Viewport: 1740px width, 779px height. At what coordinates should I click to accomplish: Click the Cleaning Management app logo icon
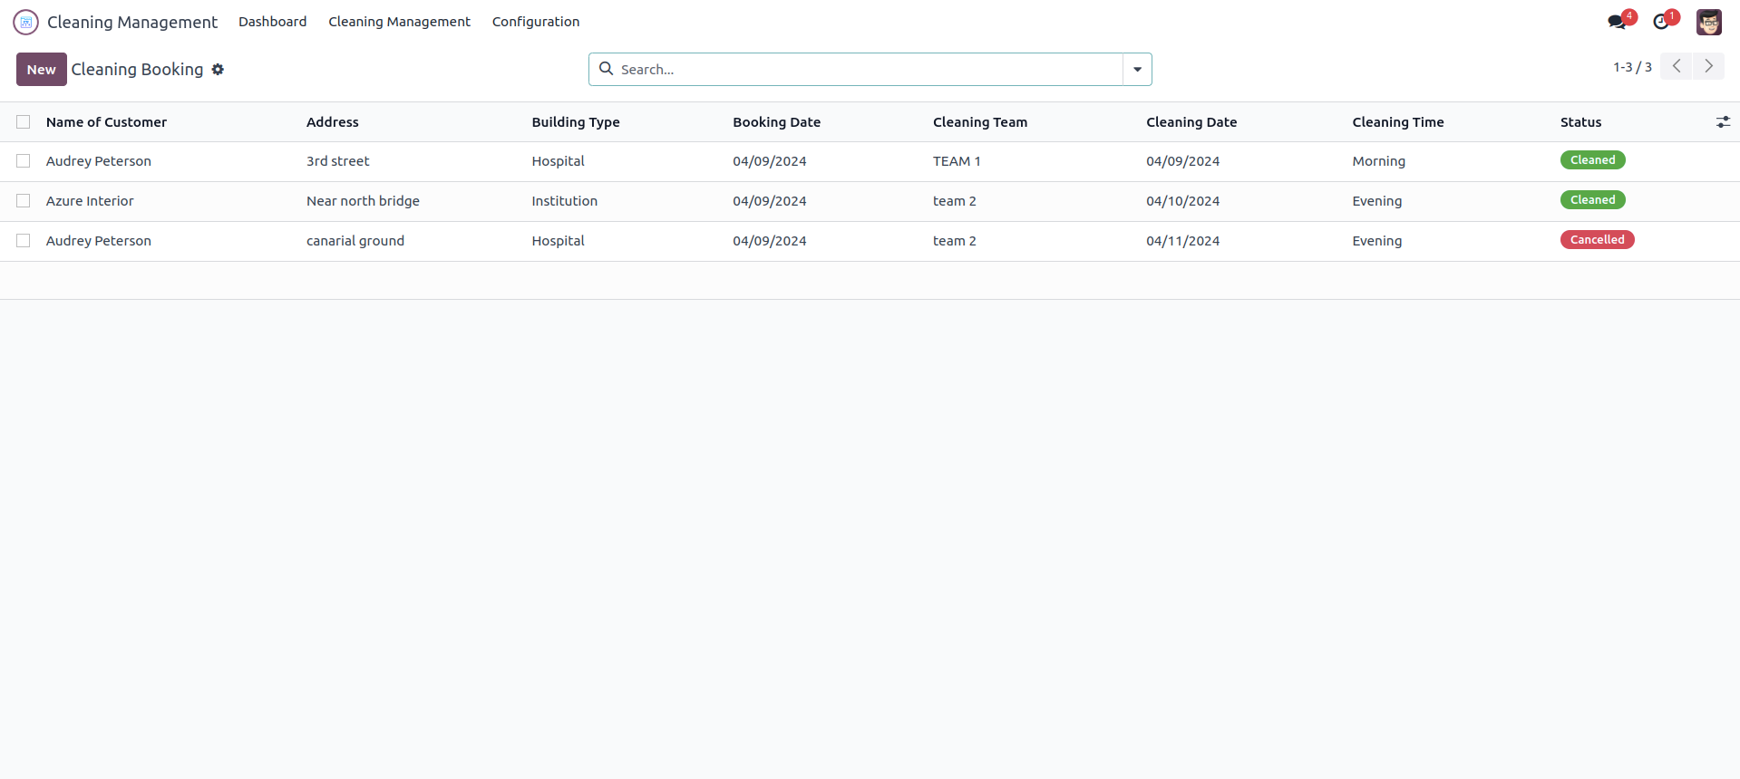pyautogui.click(x=25, y=22)
